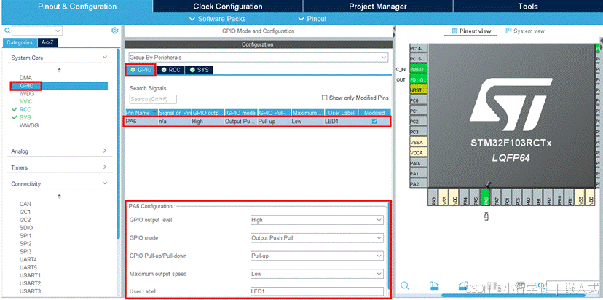Click the PA1 pin on chip
The width and height of the screenshot is (603, 300).
click(x=419, y=173)
